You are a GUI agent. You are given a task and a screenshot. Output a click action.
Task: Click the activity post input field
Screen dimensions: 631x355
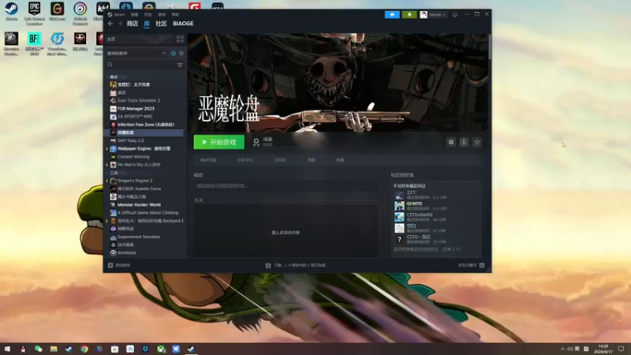286,186
